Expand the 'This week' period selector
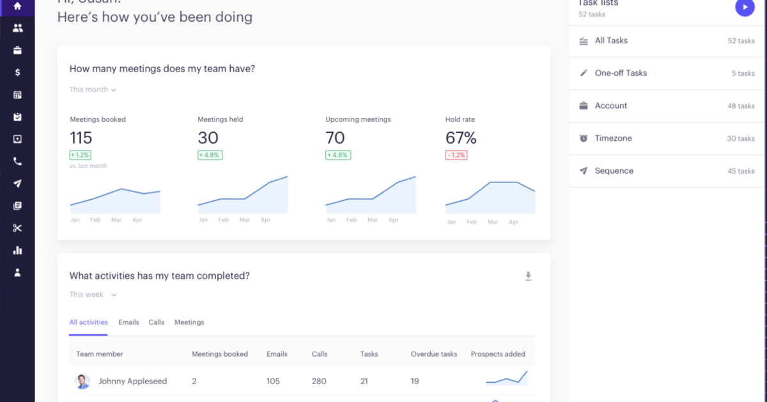 93,294
